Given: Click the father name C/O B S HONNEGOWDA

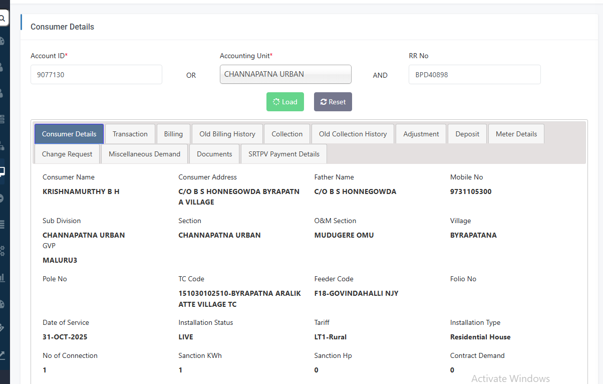Looking at the screenshot, I should 355,191.
